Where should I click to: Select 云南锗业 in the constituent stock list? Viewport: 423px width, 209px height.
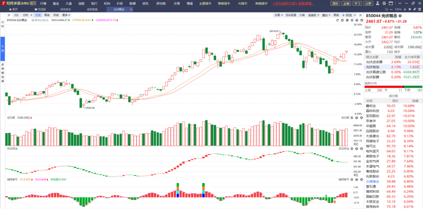(372, 181)
